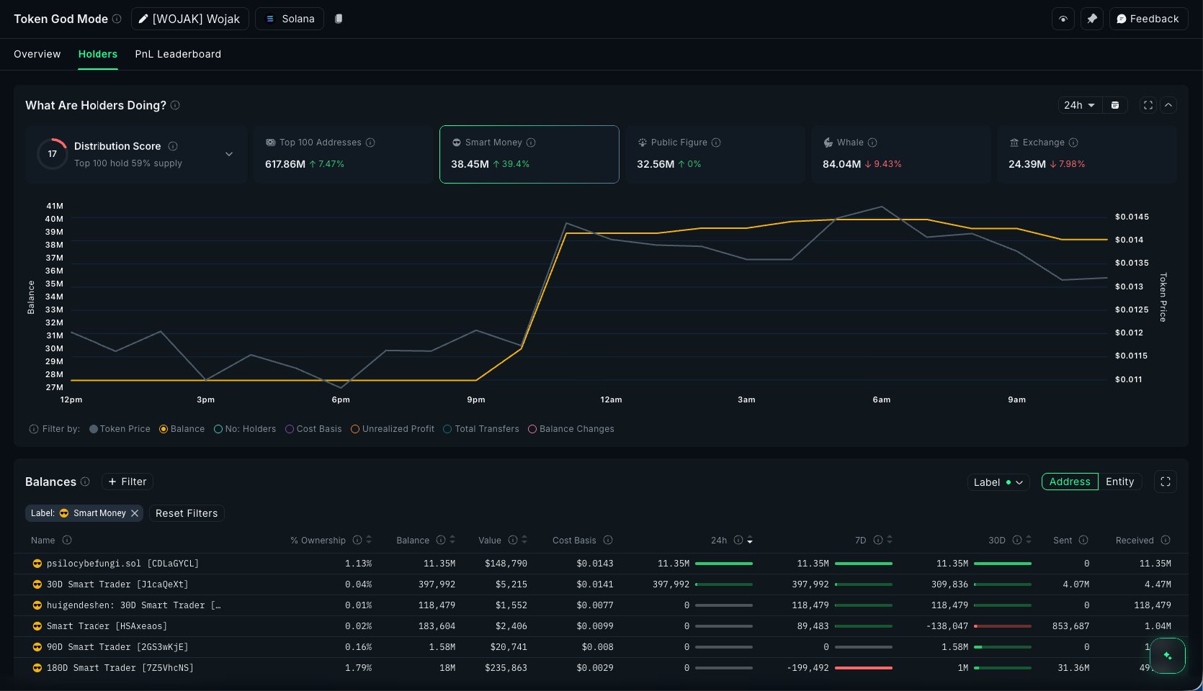Expand Balances table to fullscreen
Viewport: 1203px width, 691px height.
[1165, 482]
